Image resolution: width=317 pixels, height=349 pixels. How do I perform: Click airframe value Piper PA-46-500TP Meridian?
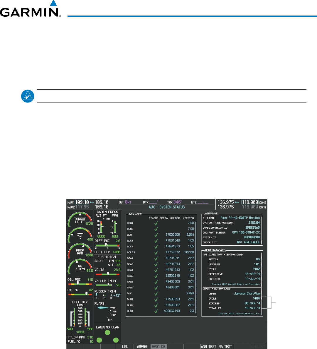[x=240, y=218]
